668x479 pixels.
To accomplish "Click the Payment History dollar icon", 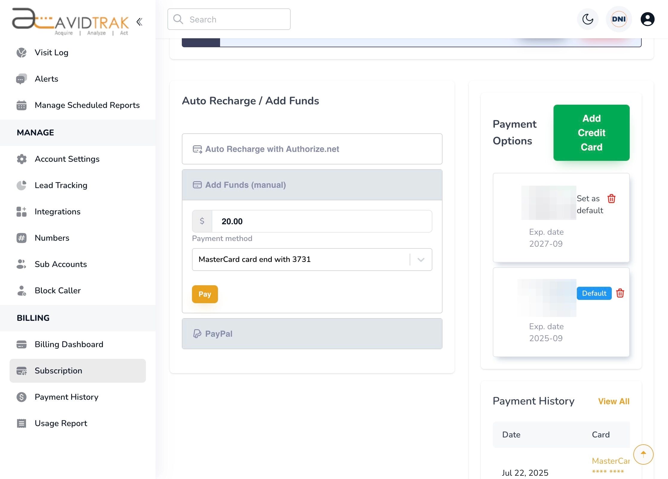I will (x=22, y=397).
